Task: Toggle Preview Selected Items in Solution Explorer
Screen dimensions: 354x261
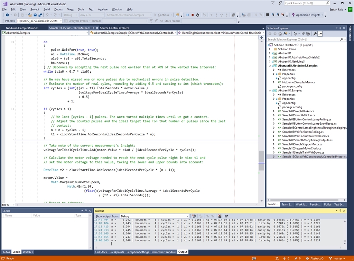Action: [320, 34]
